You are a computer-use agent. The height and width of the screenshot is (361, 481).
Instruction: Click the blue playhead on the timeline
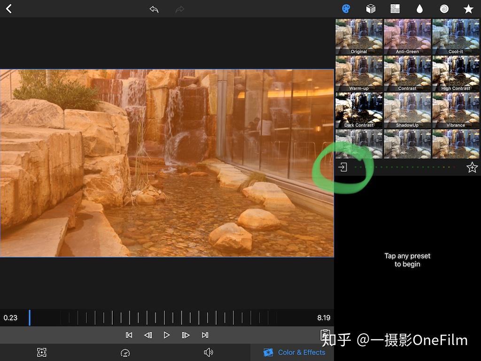click(x=29, y=318)
